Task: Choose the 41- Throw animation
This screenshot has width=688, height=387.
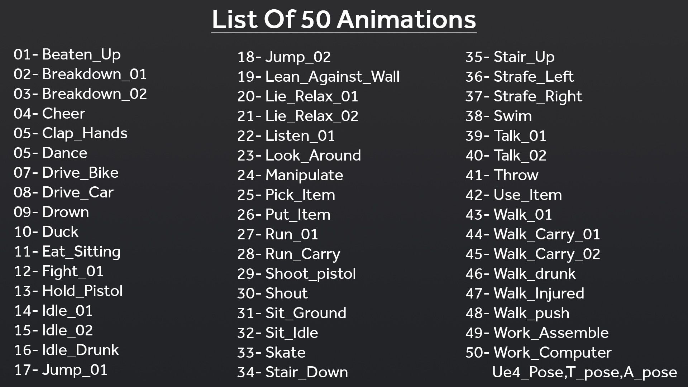Action: click(502, 175)
